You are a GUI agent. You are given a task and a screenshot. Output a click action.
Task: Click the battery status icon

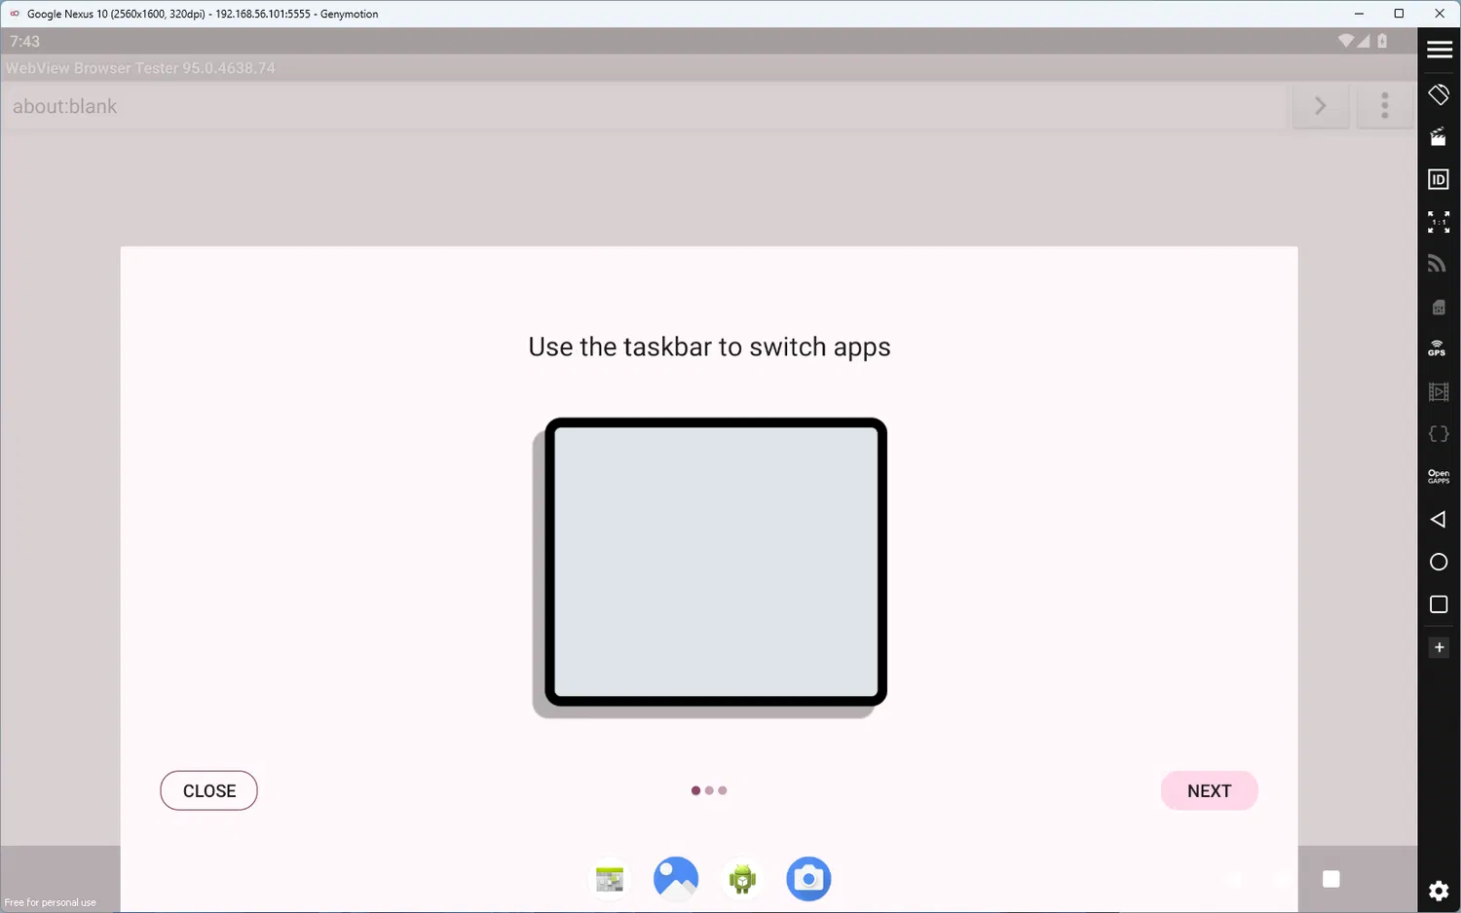point(1382,41)
